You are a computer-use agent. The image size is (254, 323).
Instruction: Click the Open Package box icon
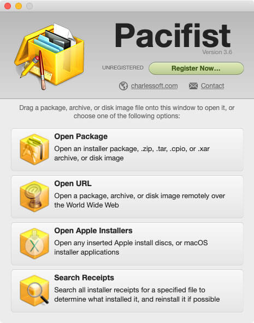click(x=34, y=149)
